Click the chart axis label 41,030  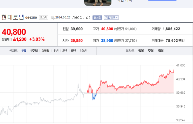[x=181, y=66]
